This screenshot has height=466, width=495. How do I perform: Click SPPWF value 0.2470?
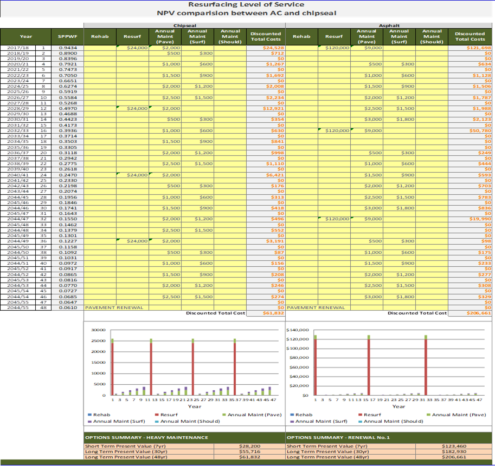(x=68, y=175)
